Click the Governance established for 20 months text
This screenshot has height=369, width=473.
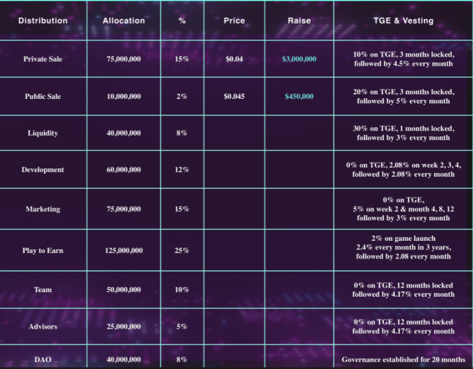pyautogui.click(x=403, y=359)
